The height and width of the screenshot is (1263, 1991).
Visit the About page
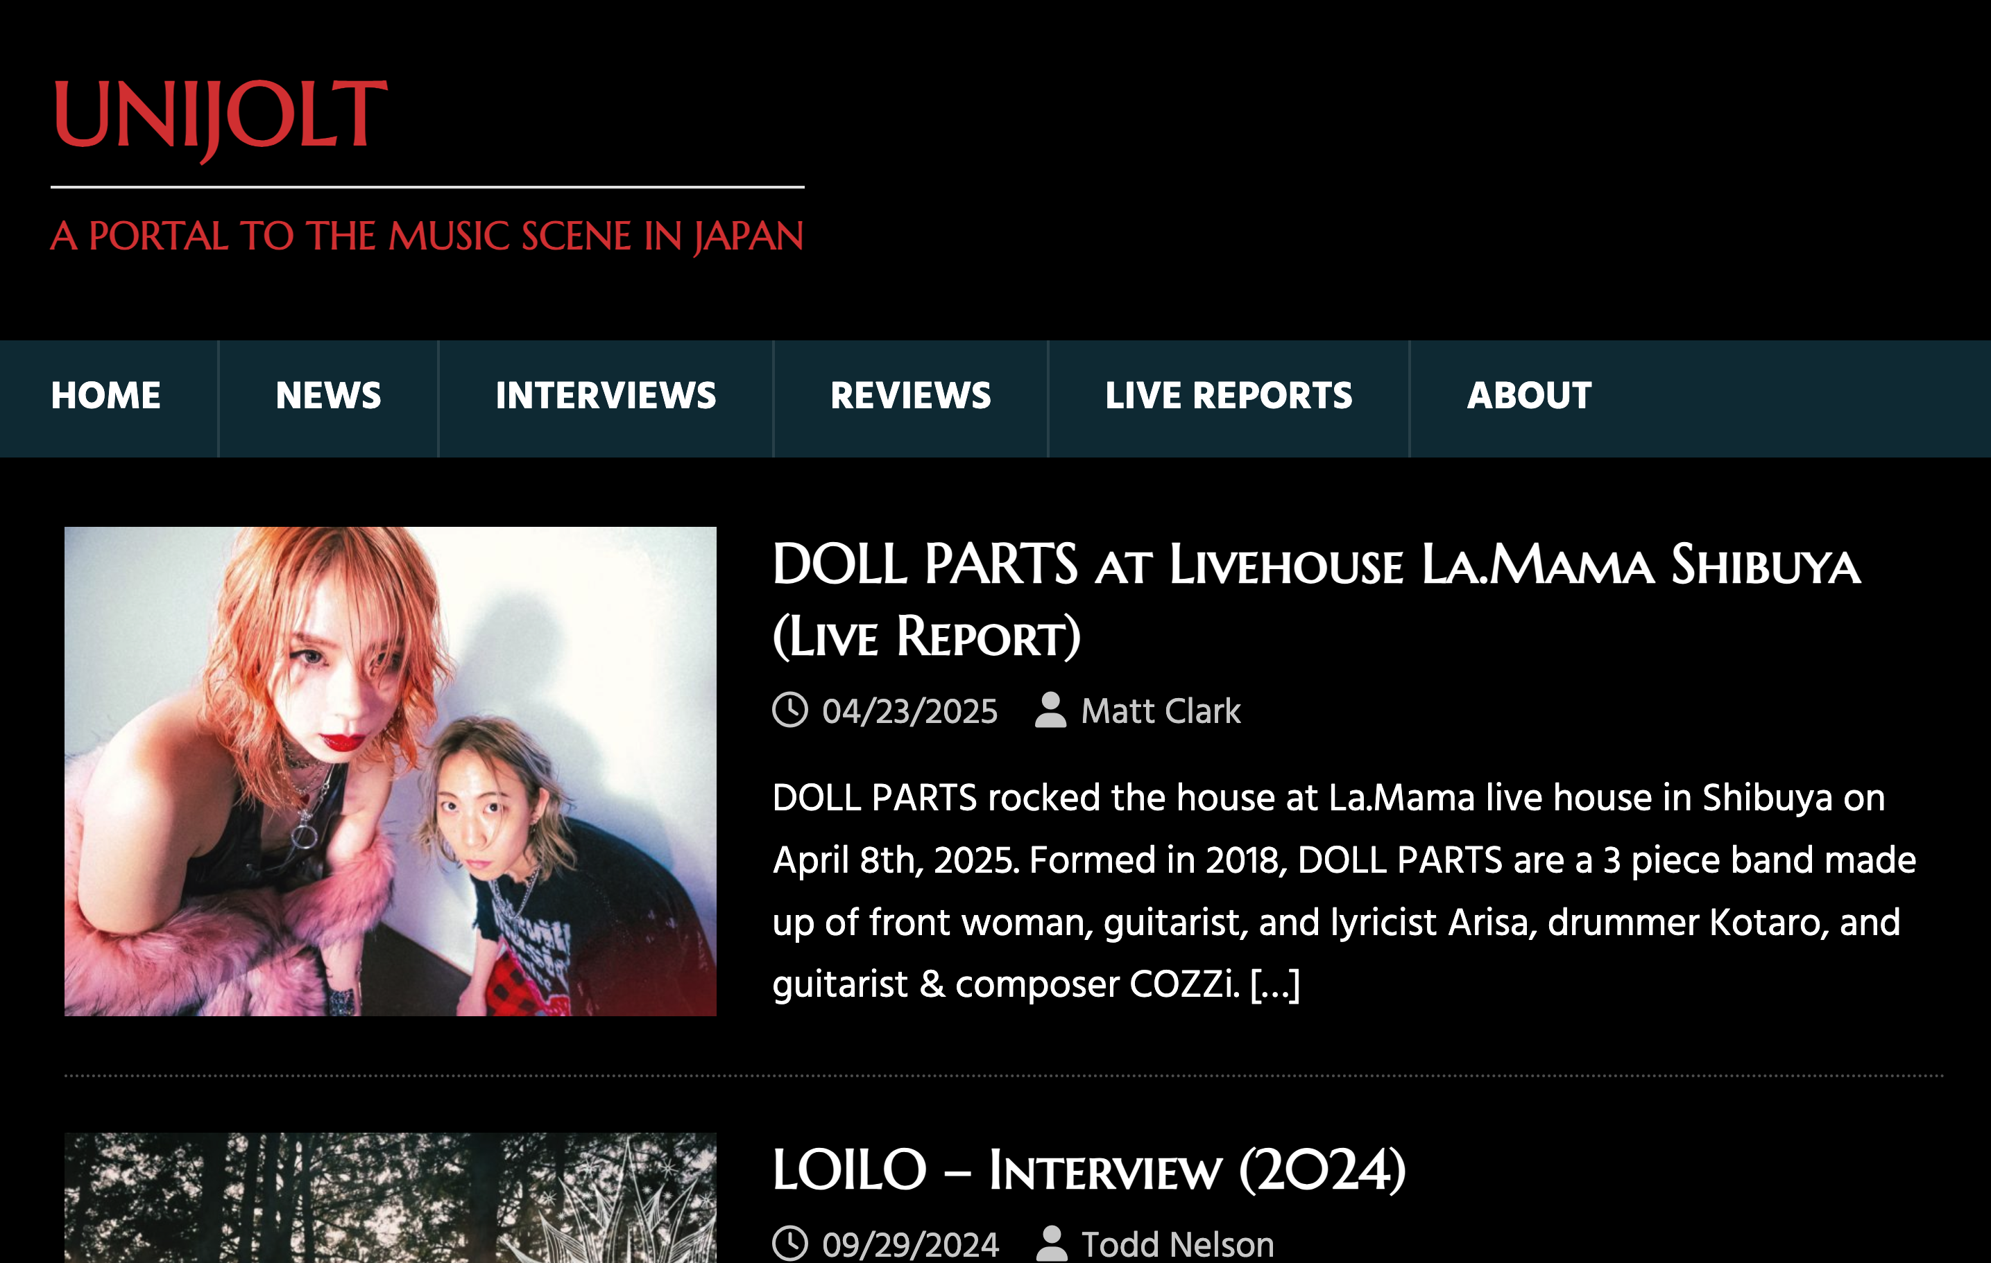1529,396
